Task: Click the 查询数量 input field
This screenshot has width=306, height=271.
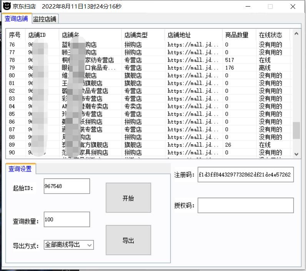Action: click(67, 219)
